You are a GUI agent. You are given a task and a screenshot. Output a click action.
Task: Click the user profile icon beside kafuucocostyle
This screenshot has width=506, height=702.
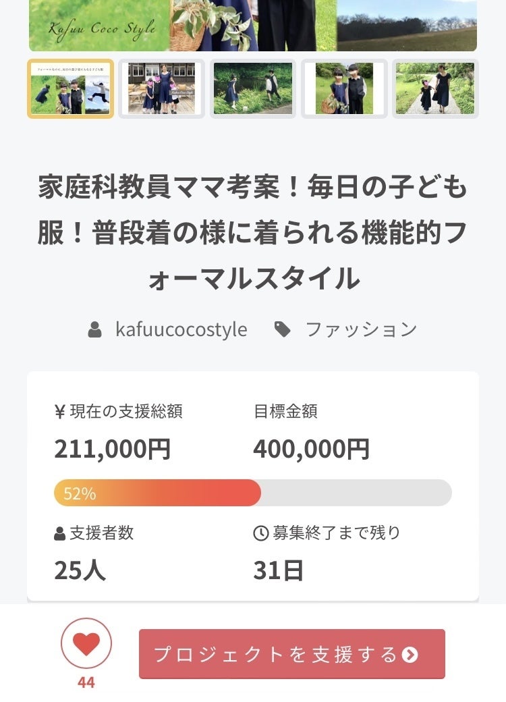pyautogui.click(x=95, y=329)
